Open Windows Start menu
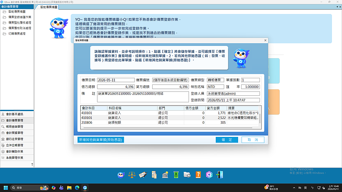 [6, 188]
